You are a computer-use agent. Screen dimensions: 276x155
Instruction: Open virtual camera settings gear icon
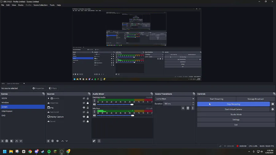click(x=273, y=109)
